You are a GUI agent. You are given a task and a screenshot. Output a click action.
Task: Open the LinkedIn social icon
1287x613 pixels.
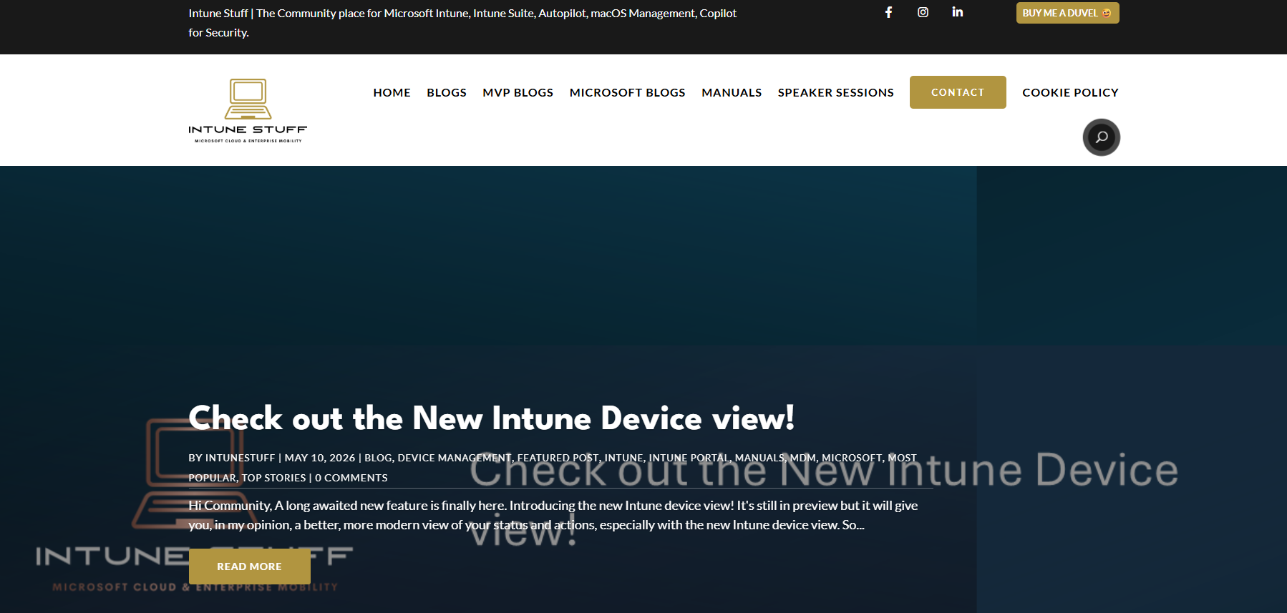point(958,12)
